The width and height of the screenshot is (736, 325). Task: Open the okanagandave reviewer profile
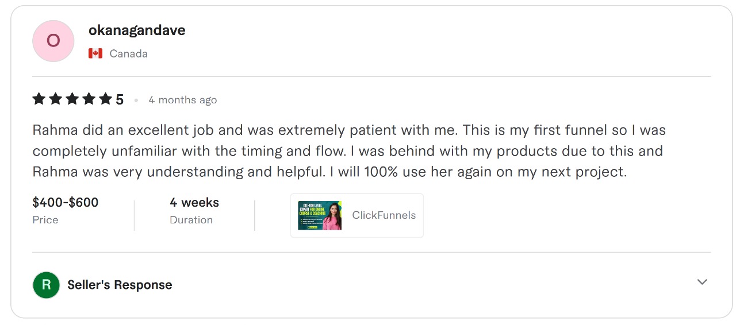pos(137,30)
